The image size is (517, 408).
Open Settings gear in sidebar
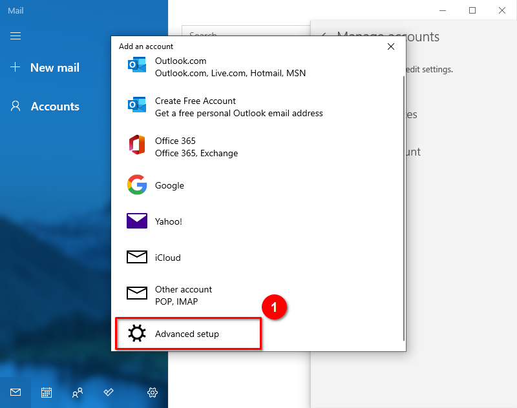tap(153, 393)
